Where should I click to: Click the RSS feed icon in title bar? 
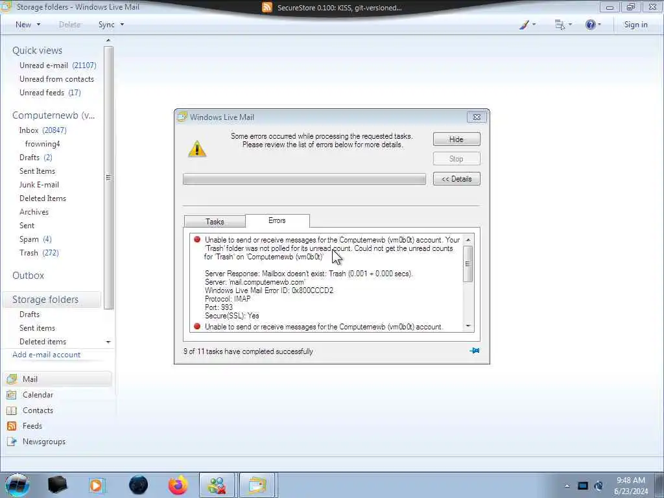[x=267, y=7]
